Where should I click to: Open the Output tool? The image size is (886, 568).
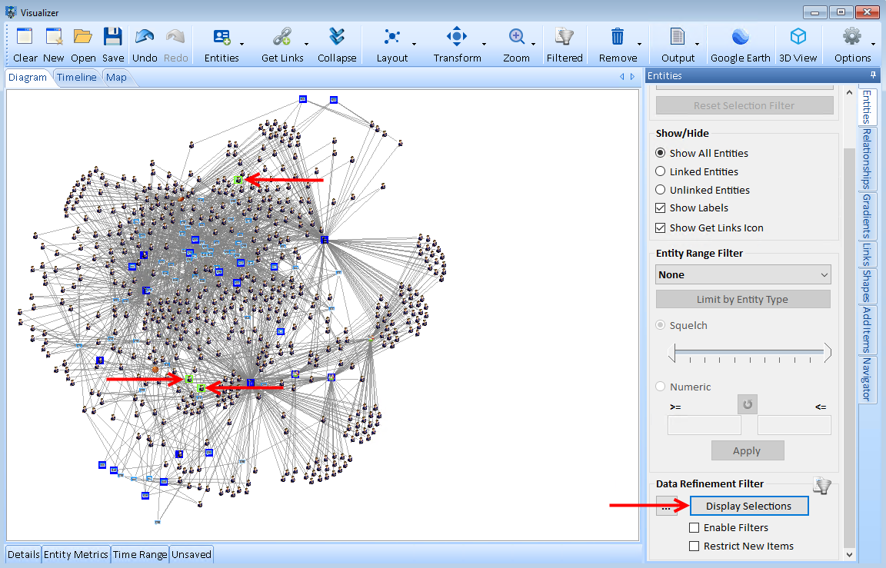678,37
